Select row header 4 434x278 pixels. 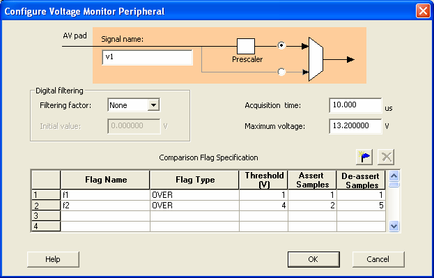click(46, 226)
